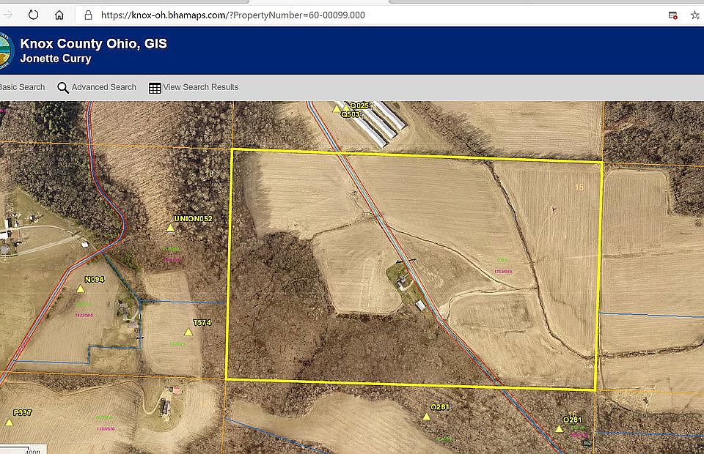The width and height of the screenshot is (704, 454).
Task: Open Advanced Search
Action: [103, 87]
